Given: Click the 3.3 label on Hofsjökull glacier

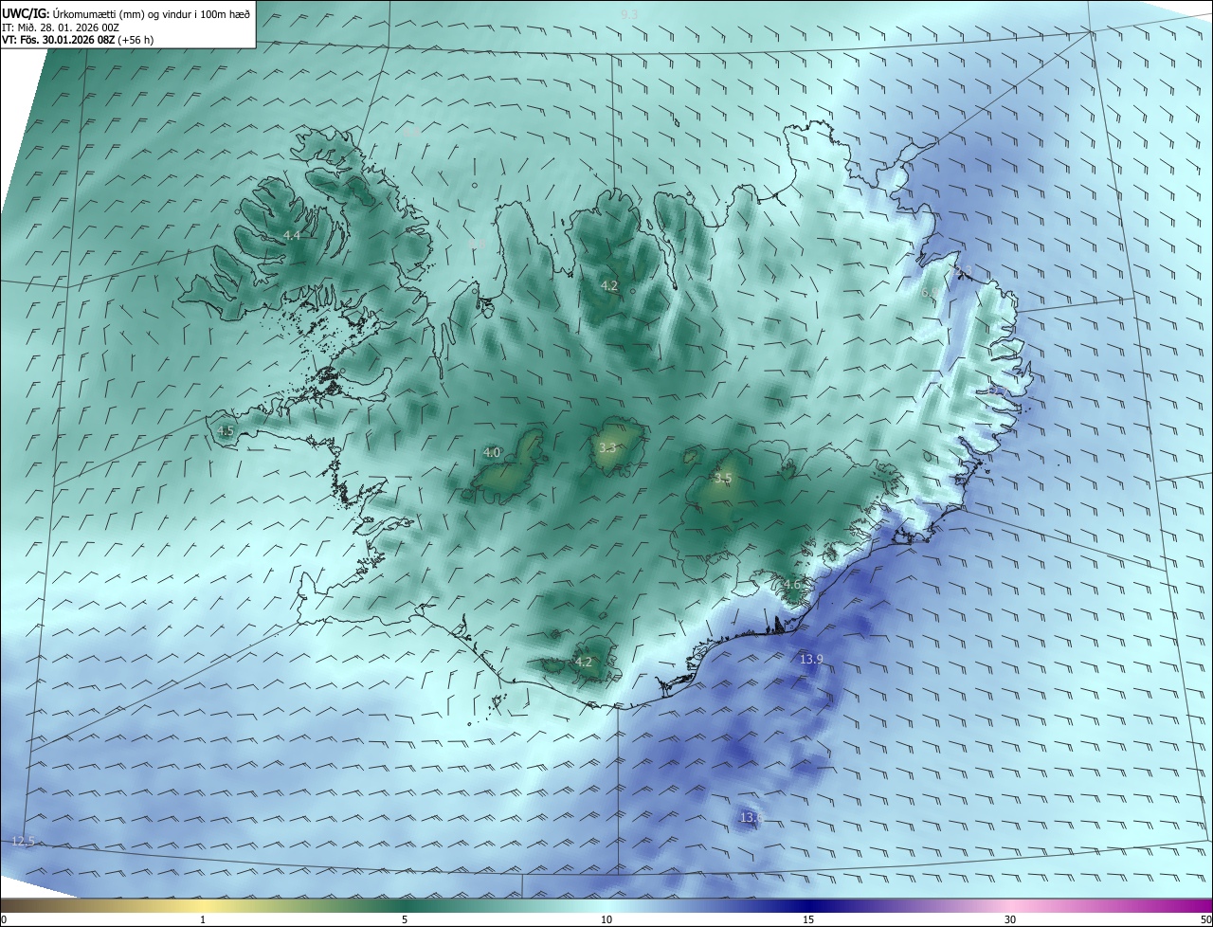Looking at the screenshot, I should click(608, 447).
